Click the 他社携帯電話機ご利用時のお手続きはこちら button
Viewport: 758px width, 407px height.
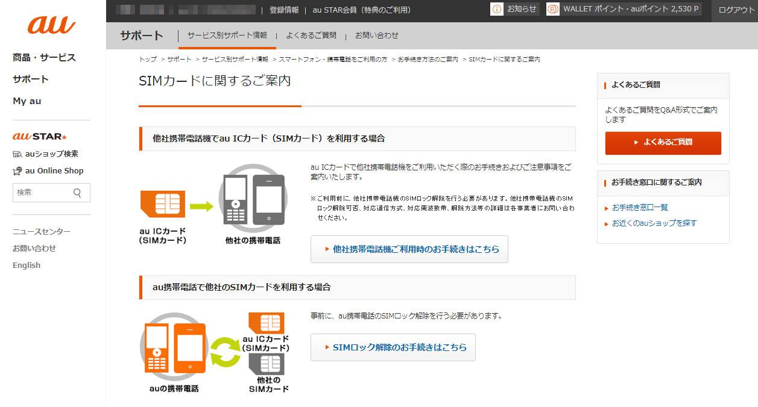(x=409, y=249)
